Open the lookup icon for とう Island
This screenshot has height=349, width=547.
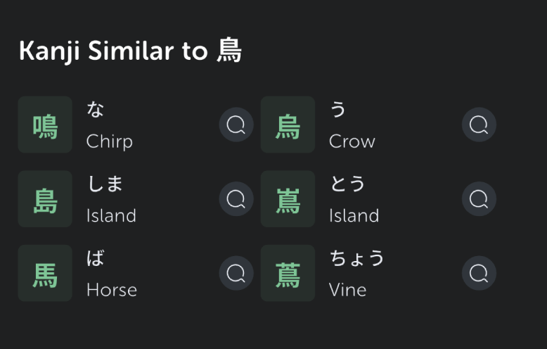tap(479, 199)
